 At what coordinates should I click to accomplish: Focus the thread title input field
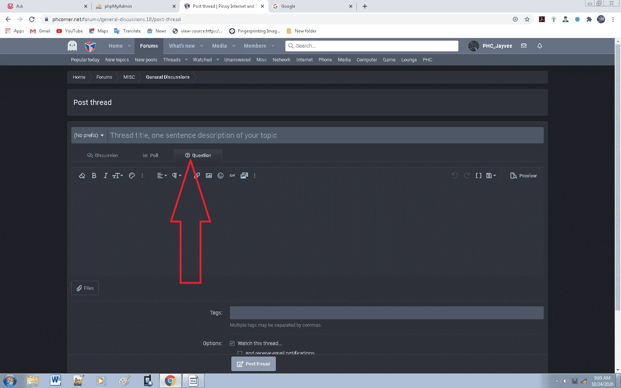click(x=326, y=135)
